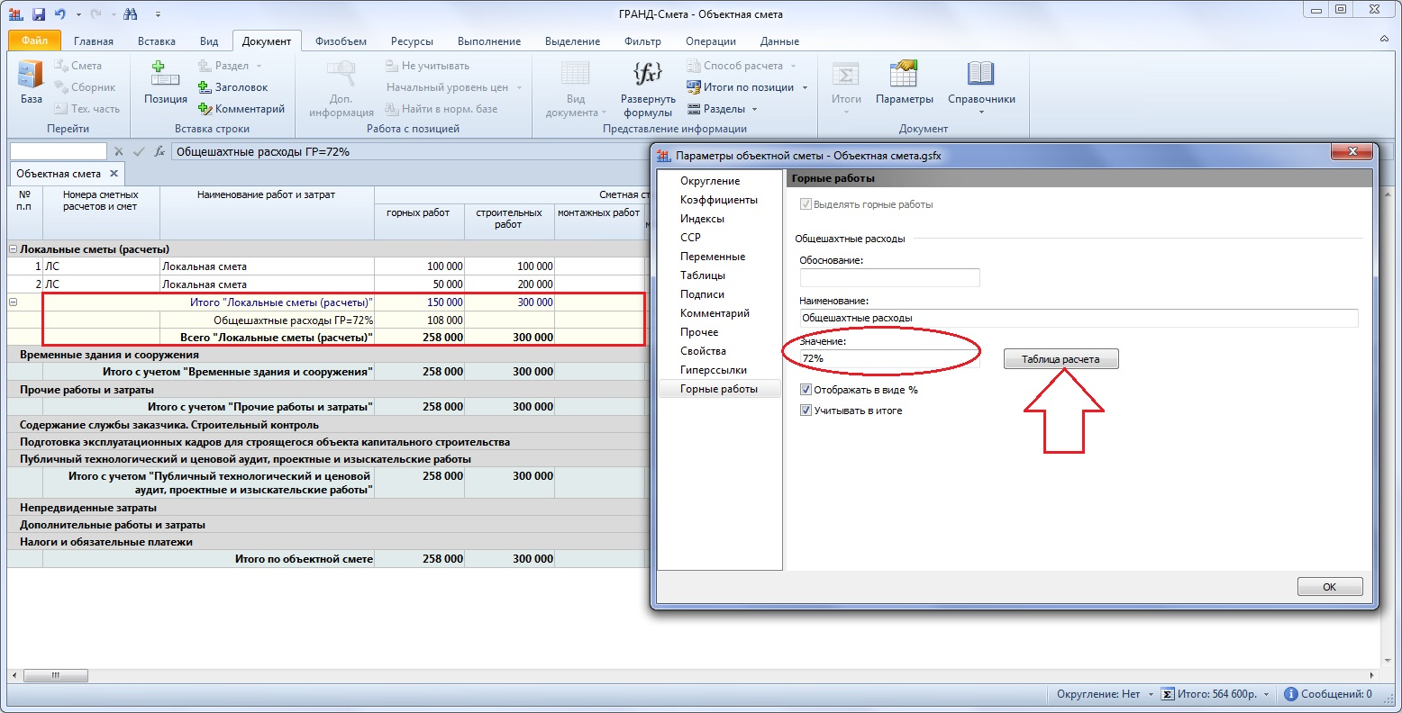This screenshot has width=1402, height=713.
Task: Go to Сборник in Перейти group
Action: (x=85, y=87)
